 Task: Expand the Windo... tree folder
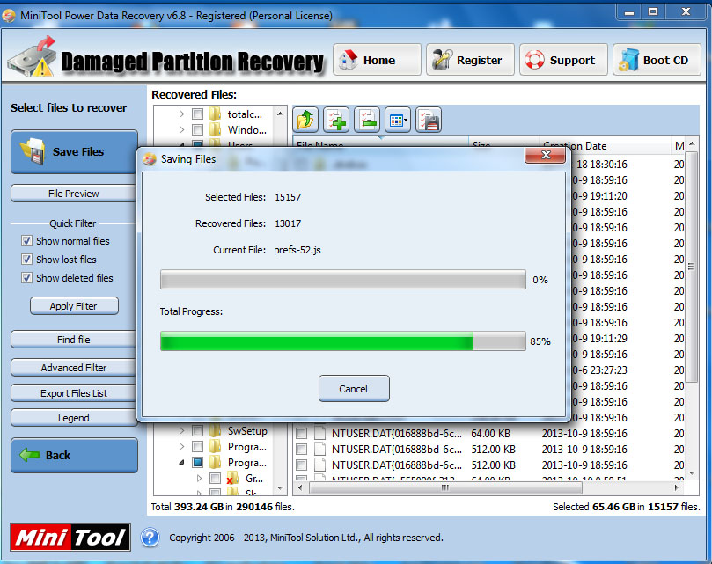point(181,130)
